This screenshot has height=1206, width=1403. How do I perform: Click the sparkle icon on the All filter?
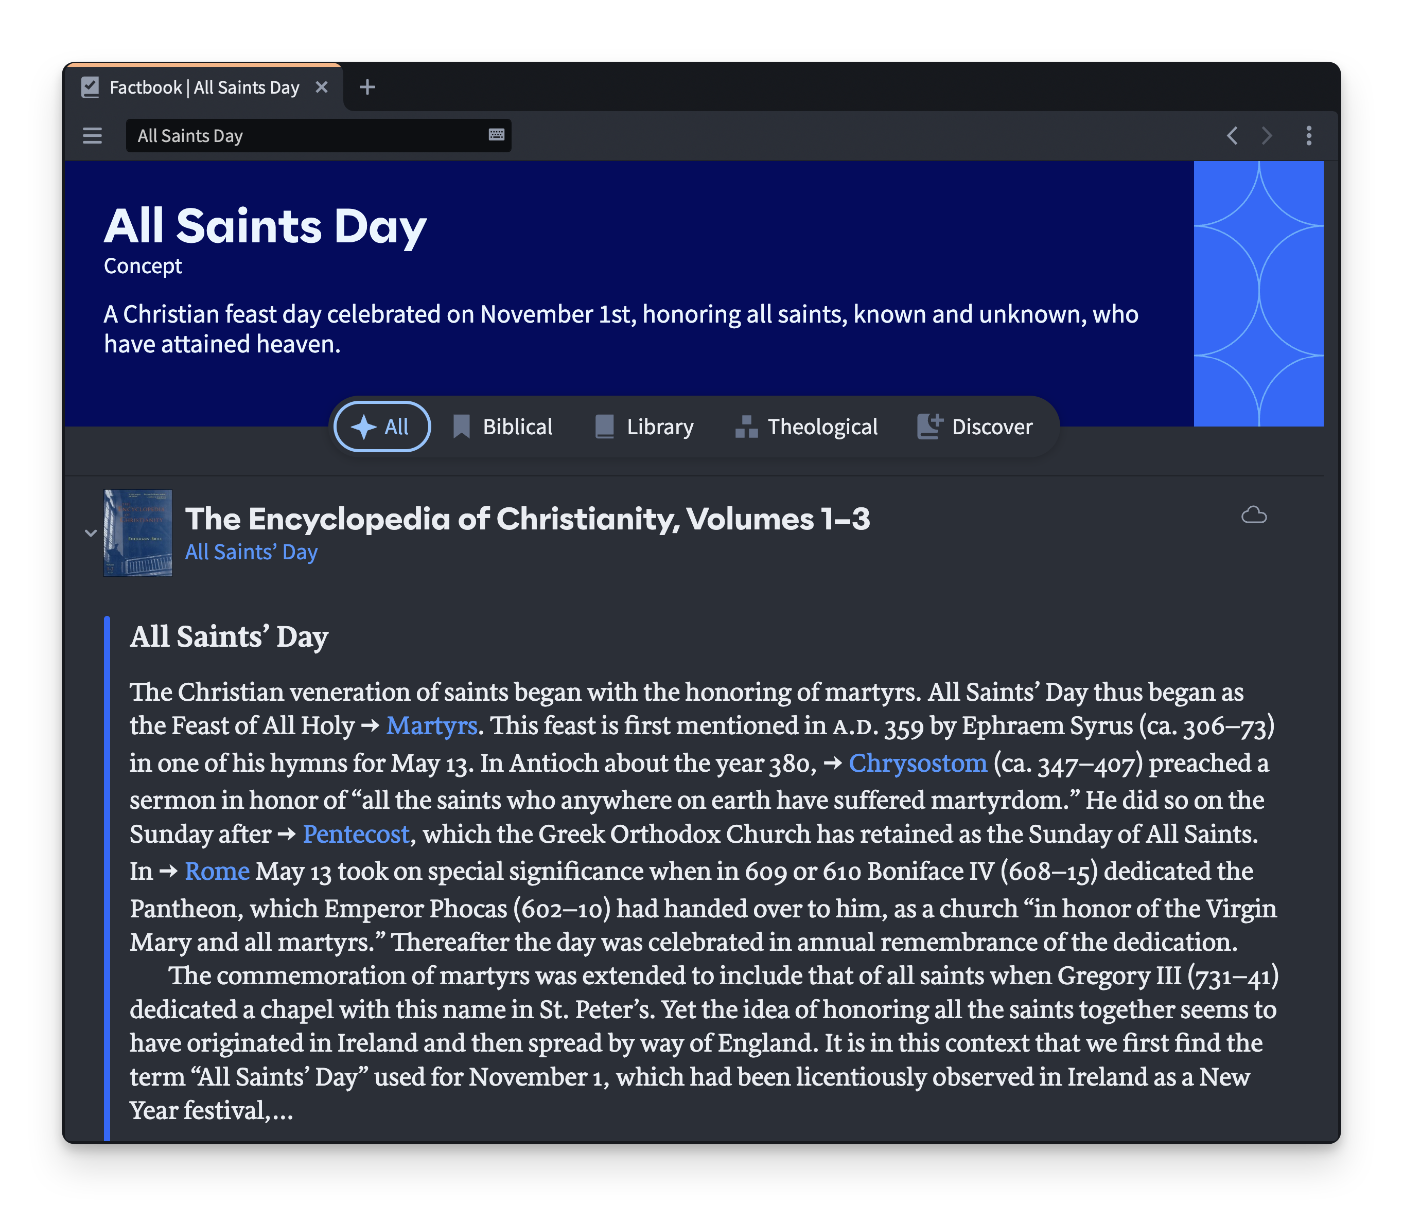[363, 427]
